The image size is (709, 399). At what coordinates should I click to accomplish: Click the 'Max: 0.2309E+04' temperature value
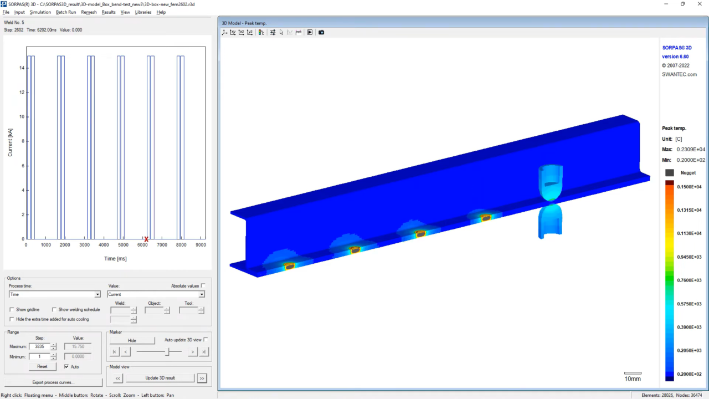684,150
